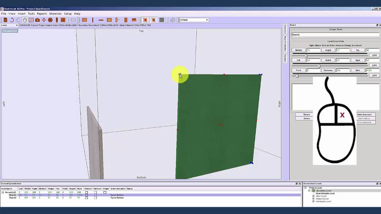The image size is (381, 214).
Task: Open the Materials menu
Action: (x=55, y=14)
